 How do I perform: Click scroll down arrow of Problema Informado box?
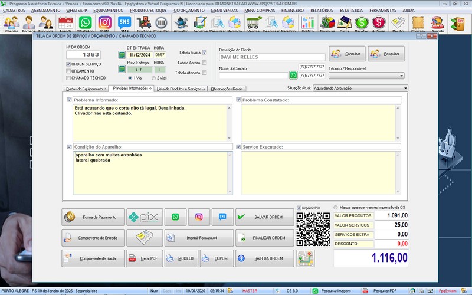tap(229, 138)
